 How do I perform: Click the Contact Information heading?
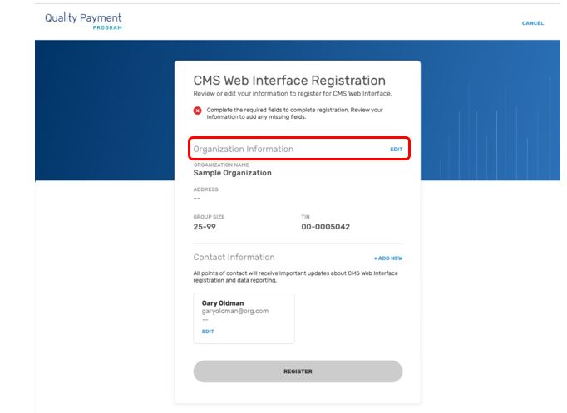click(x=234, y=258)
